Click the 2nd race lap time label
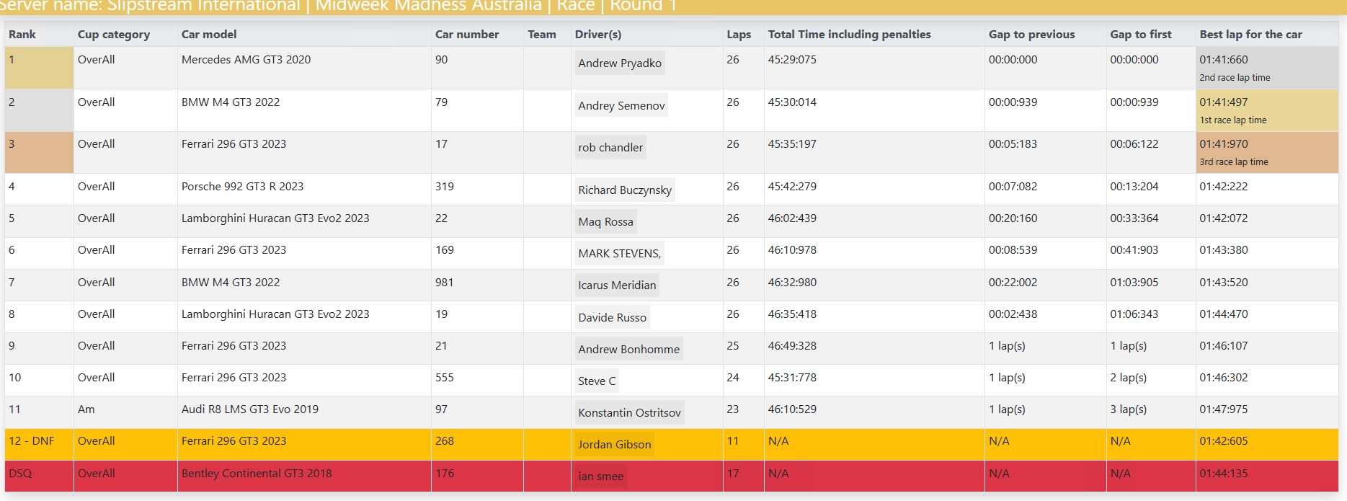 click(x=1235, y=78)
